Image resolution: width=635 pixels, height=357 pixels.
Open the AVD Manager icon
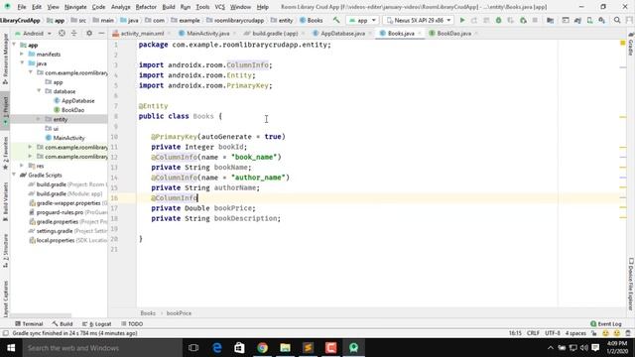[x=589, y=20]
